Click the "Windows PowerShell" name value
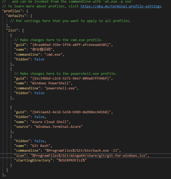 click(x=50, y=83)
